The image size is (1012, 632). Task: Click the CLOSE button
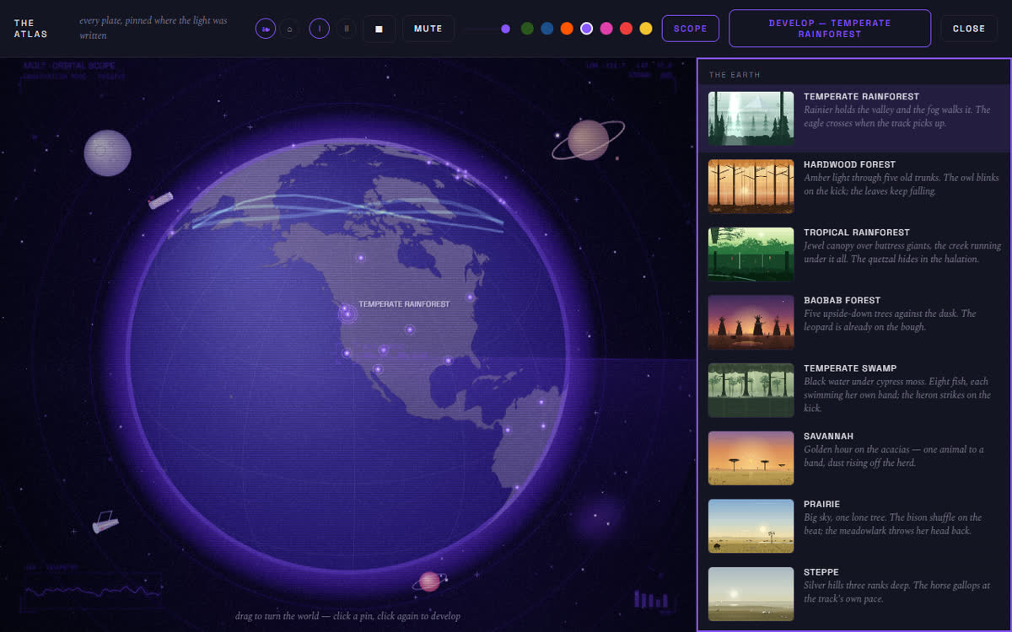969,29
